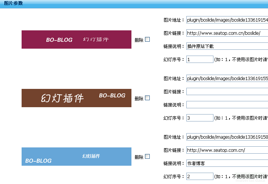
Task: Click empty 链接说明 field for brown banner
Action: pyautogui.click(x=227, y=105)
